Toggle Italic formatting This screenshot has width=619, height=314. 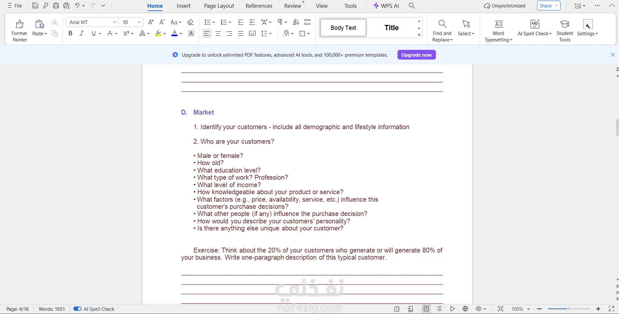click(81, 33)
